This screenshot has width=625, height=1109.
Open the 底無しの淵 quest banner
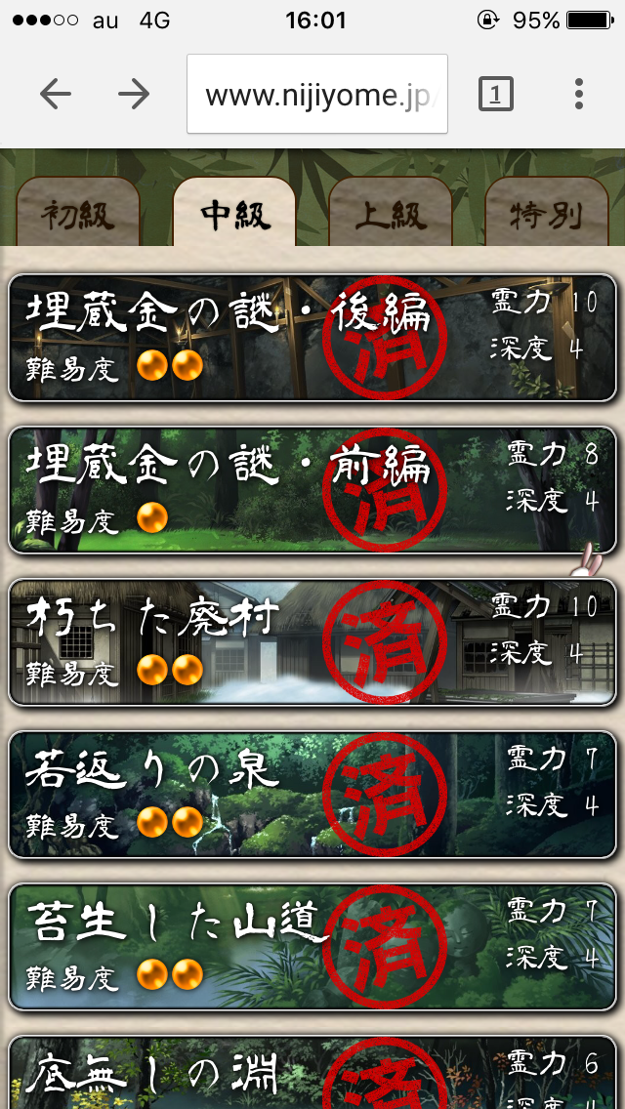coord(312,1072)
